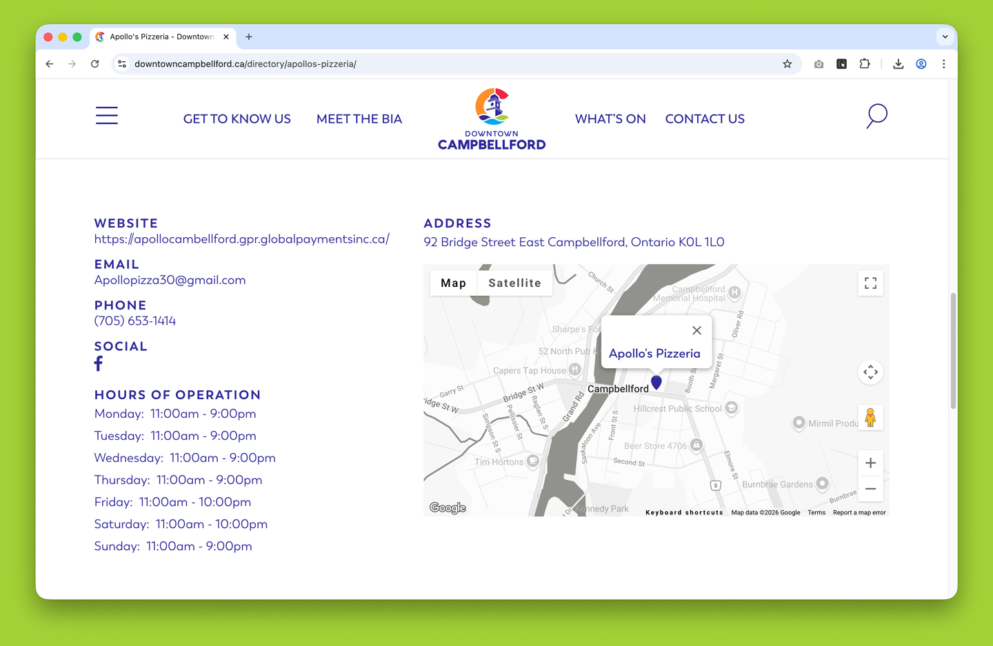This screenshot has height=646, width=993.
Task: Click the browser address bar
Action: click(x=448, y=64)
